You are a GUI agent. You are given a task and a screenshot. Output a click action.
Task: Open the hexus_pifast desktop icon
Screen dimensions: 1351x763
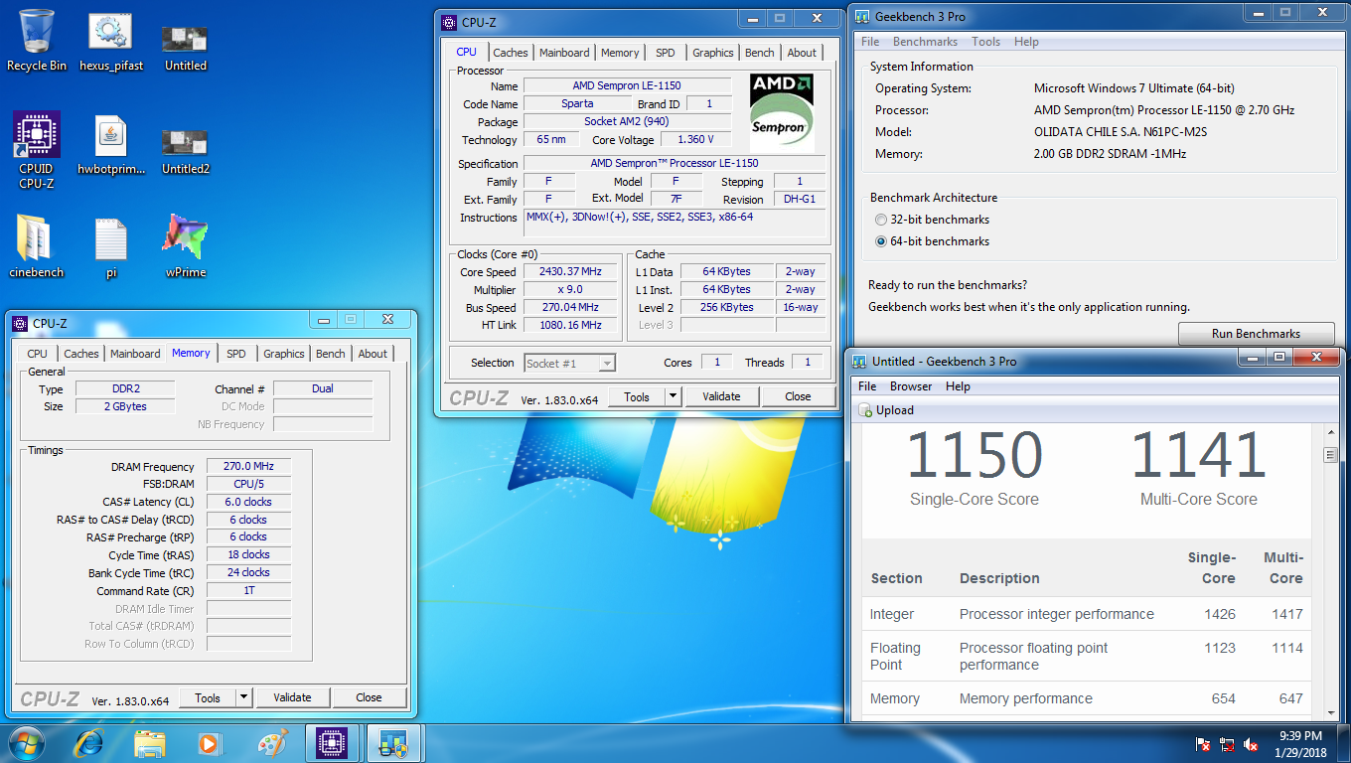111,40
